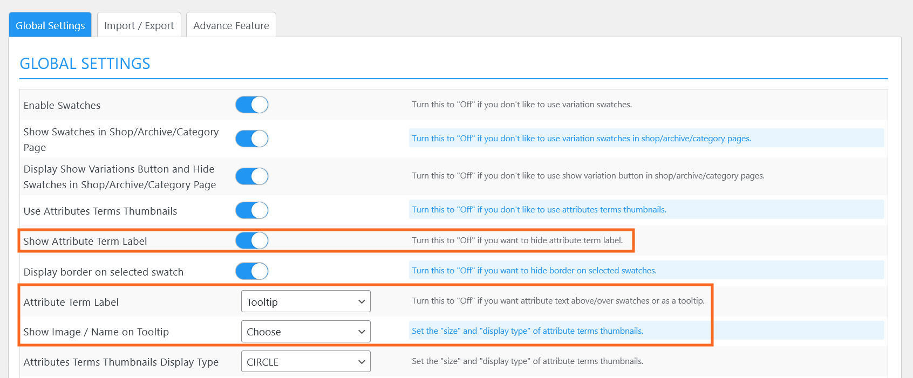This screenshot has height=378, width=913.
Task: Open the Attribute Term Label dropdown
Action: (305, 301)
